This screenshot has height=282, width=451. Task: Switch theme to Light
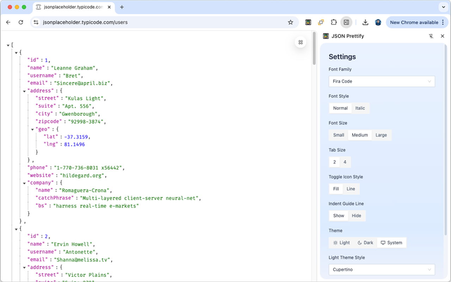click(x=341, y=243)
